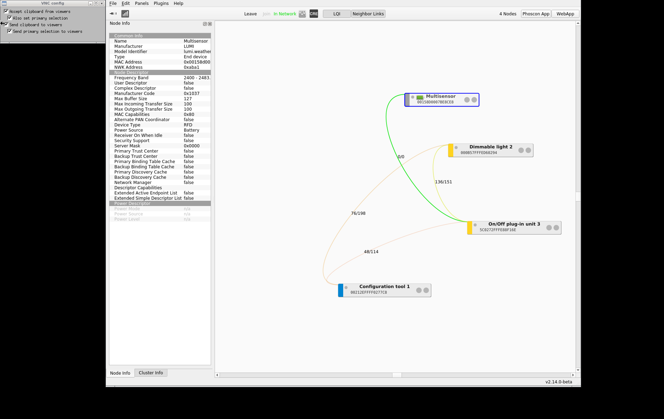Viewport: 664px width, 419px height.
Task: Click the Common Info section header
Action: [x=160, y=36]
